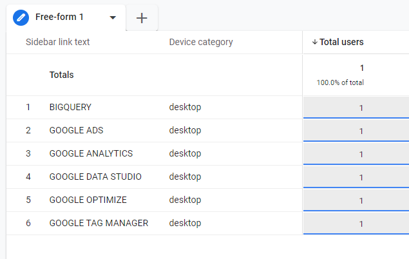Select the GOOGLE OPTIMIZE row text
Viewport: 409px width, 259px height.
88,200
